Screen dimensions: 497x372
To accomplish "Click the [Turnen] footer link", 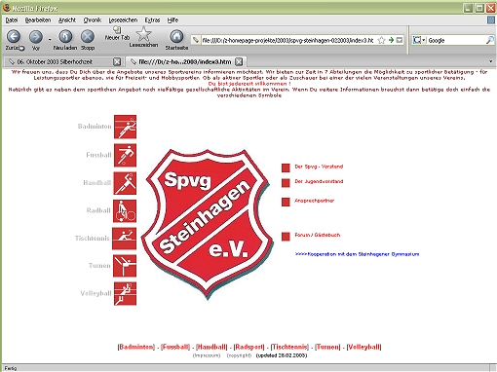I will (327, 347).
